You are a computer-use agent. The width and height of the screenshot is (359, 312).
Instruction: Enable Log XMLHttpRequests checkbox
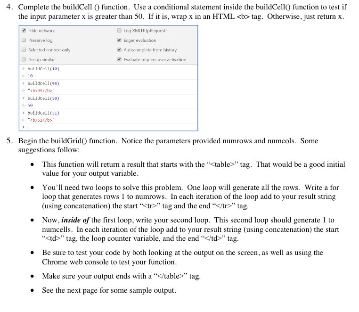tap(119, 31)
